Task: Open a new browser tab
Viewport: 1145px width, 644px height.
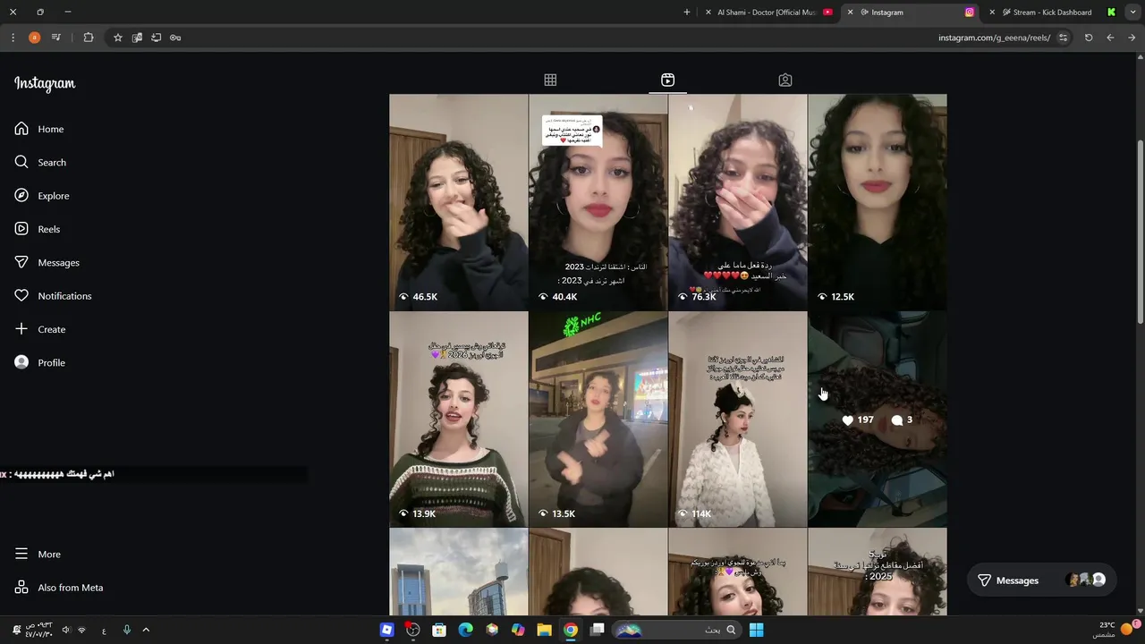Action: (x=687, y=13)
